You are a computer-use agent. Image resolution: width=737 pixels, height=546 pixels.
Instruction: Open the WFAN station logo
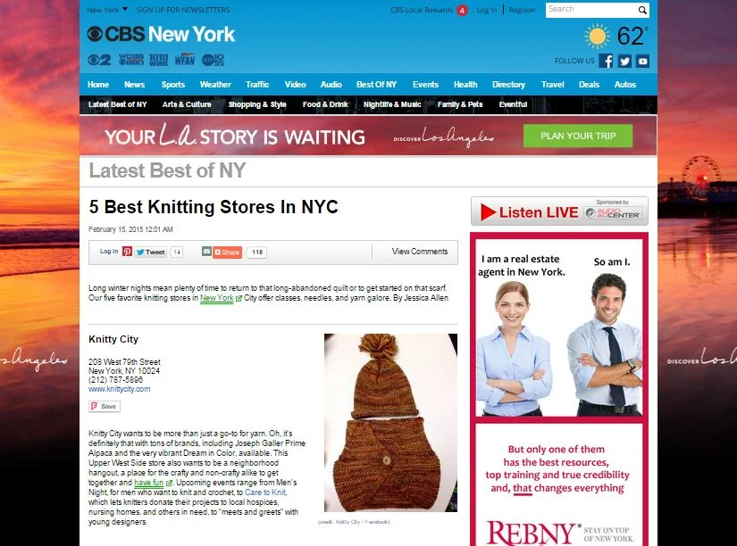click(x=185, y=60)
